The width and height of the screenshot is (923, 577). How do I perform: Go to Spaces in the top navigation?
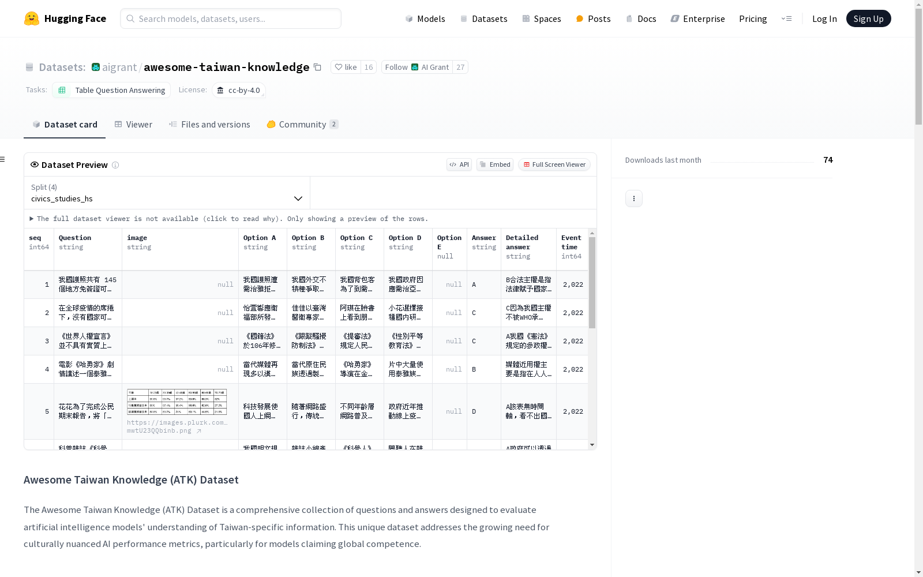tap(542, 18)
